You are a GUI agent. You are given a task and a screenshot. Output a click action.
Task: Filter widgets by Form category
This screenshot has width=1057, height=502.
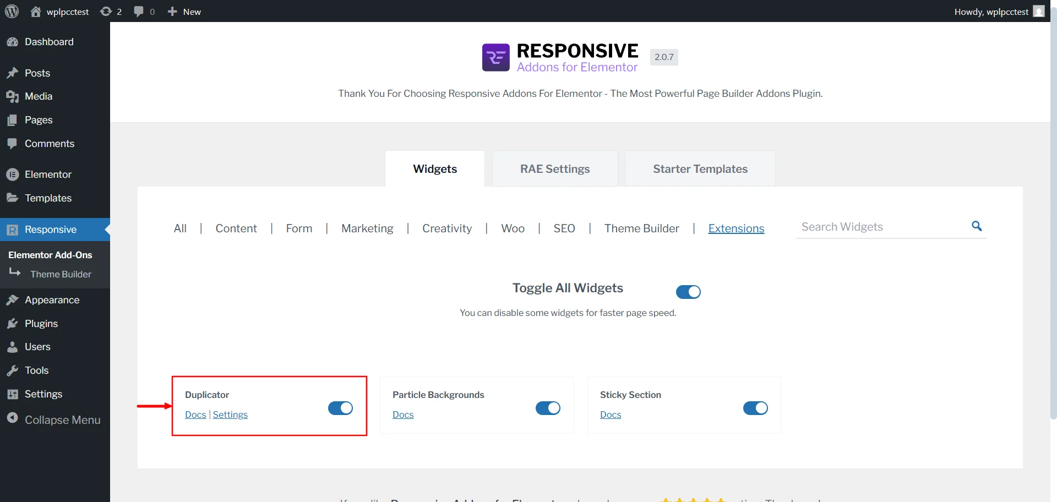(299, 228)
